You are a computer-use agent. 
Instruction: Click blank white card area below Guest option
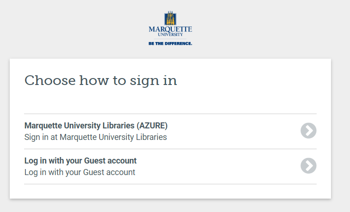click(170, 191)
